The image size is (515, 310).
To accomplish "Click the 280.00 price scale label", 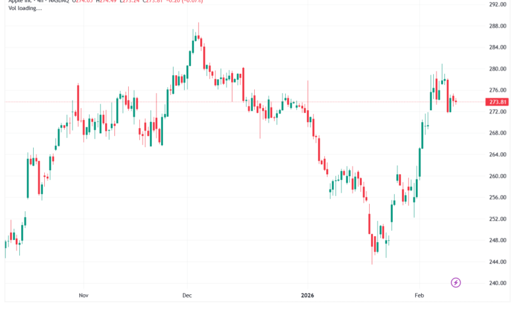I will (497, 69).
